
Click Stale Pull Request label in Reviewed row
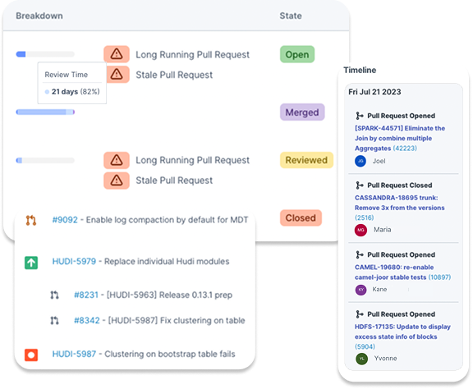[174, 181]
